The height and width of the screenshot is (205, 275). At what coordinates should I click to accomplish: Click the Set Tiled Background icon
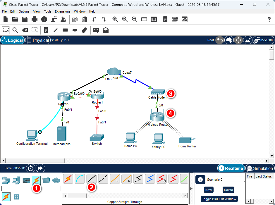click(248, 40)
